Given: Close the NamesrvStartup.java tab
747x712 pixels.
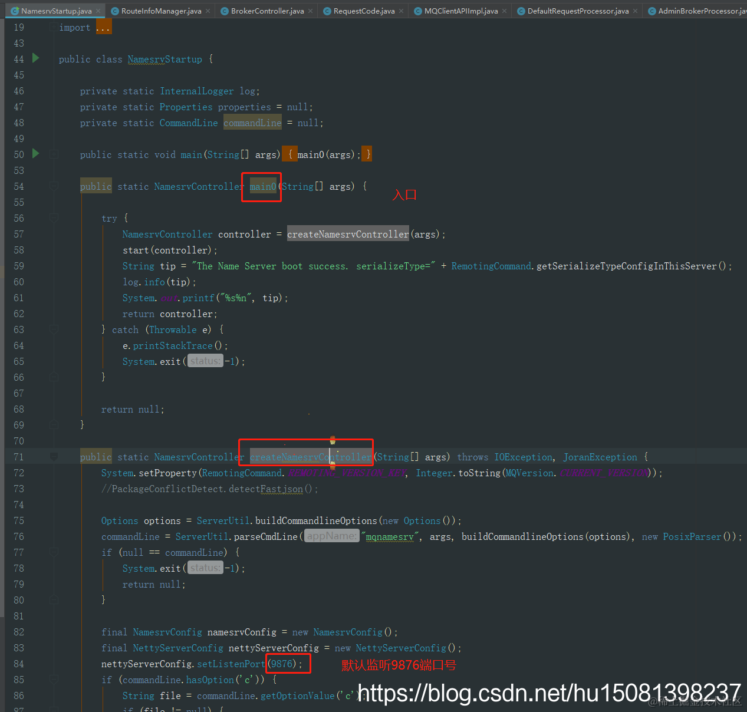Looking at the screenshot, I should click(98, 11).
